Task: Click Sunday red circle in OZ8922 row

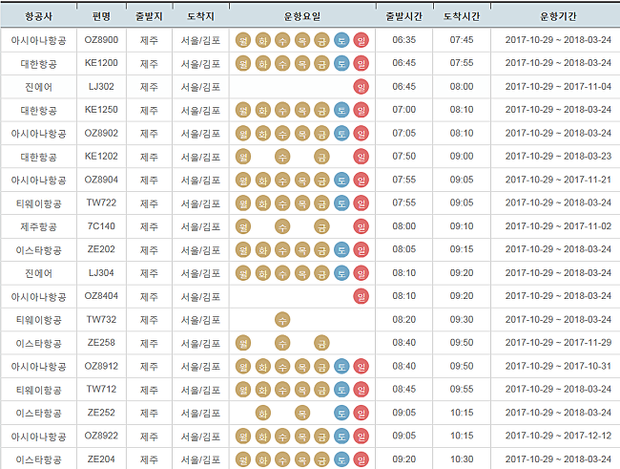Action: tap(361, 437)
